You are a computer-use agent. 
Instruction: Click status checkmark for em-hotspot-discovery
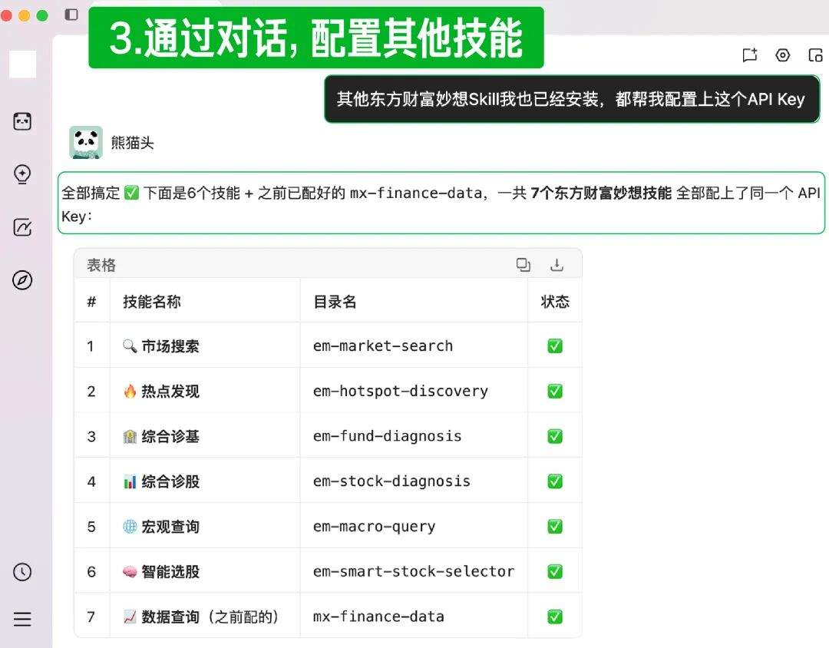[x=555, y=391]
